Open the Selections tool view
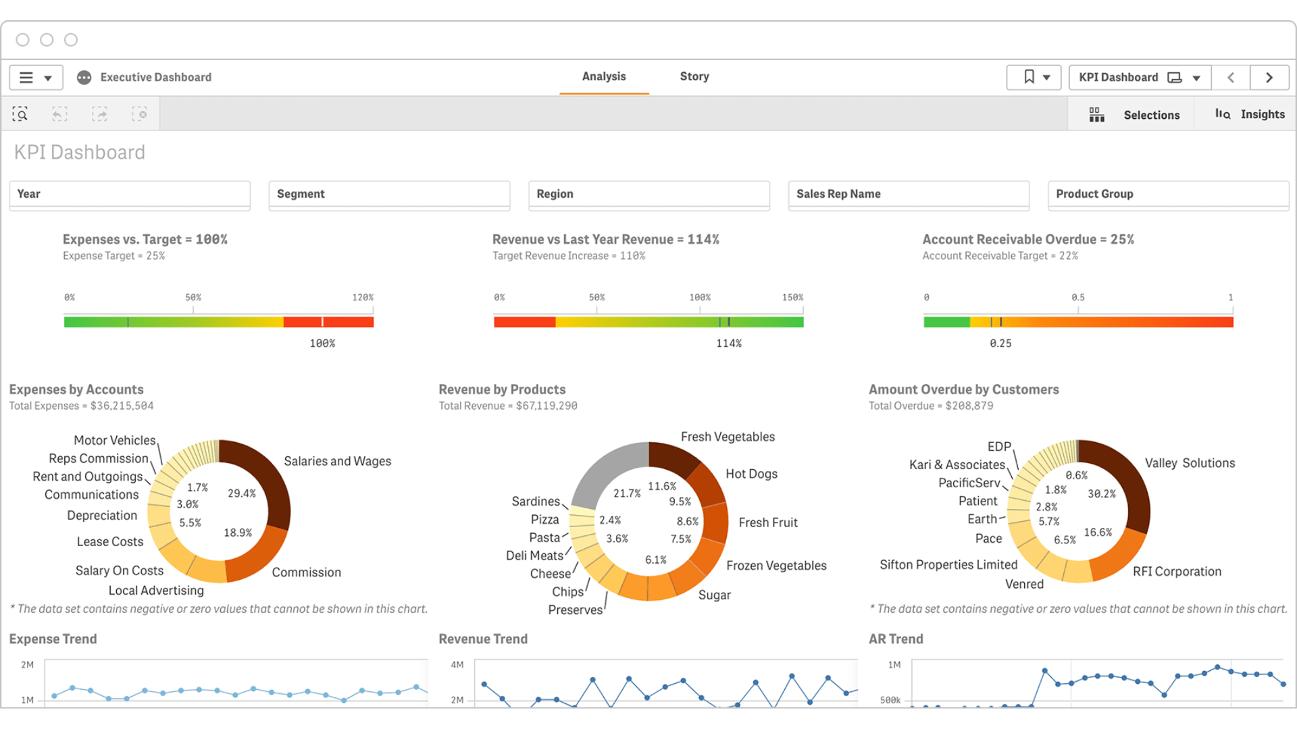 tap(1135, 115)
